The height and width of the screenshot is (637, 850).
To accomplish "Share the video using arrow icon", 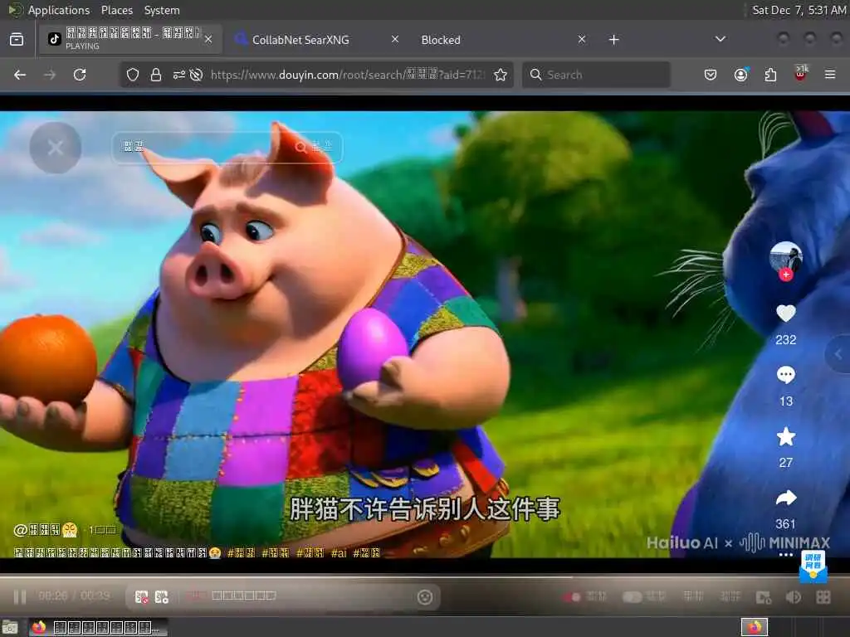I will pos(785,498).
